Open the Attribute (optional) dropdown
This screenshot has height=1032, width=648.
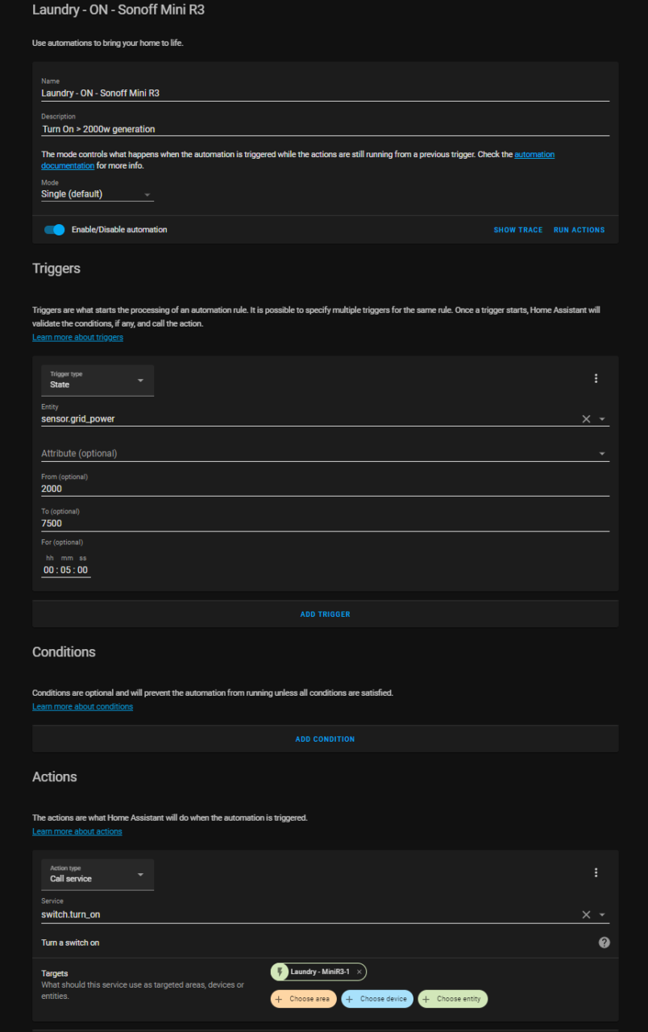click(602, 452)
